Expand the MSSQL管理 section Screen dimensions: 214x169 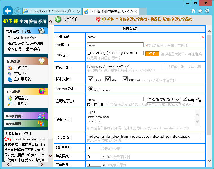coord(26,116)
